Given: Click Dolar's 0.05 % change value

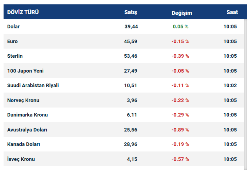Looking at the screenshot, I should [180, 27].
